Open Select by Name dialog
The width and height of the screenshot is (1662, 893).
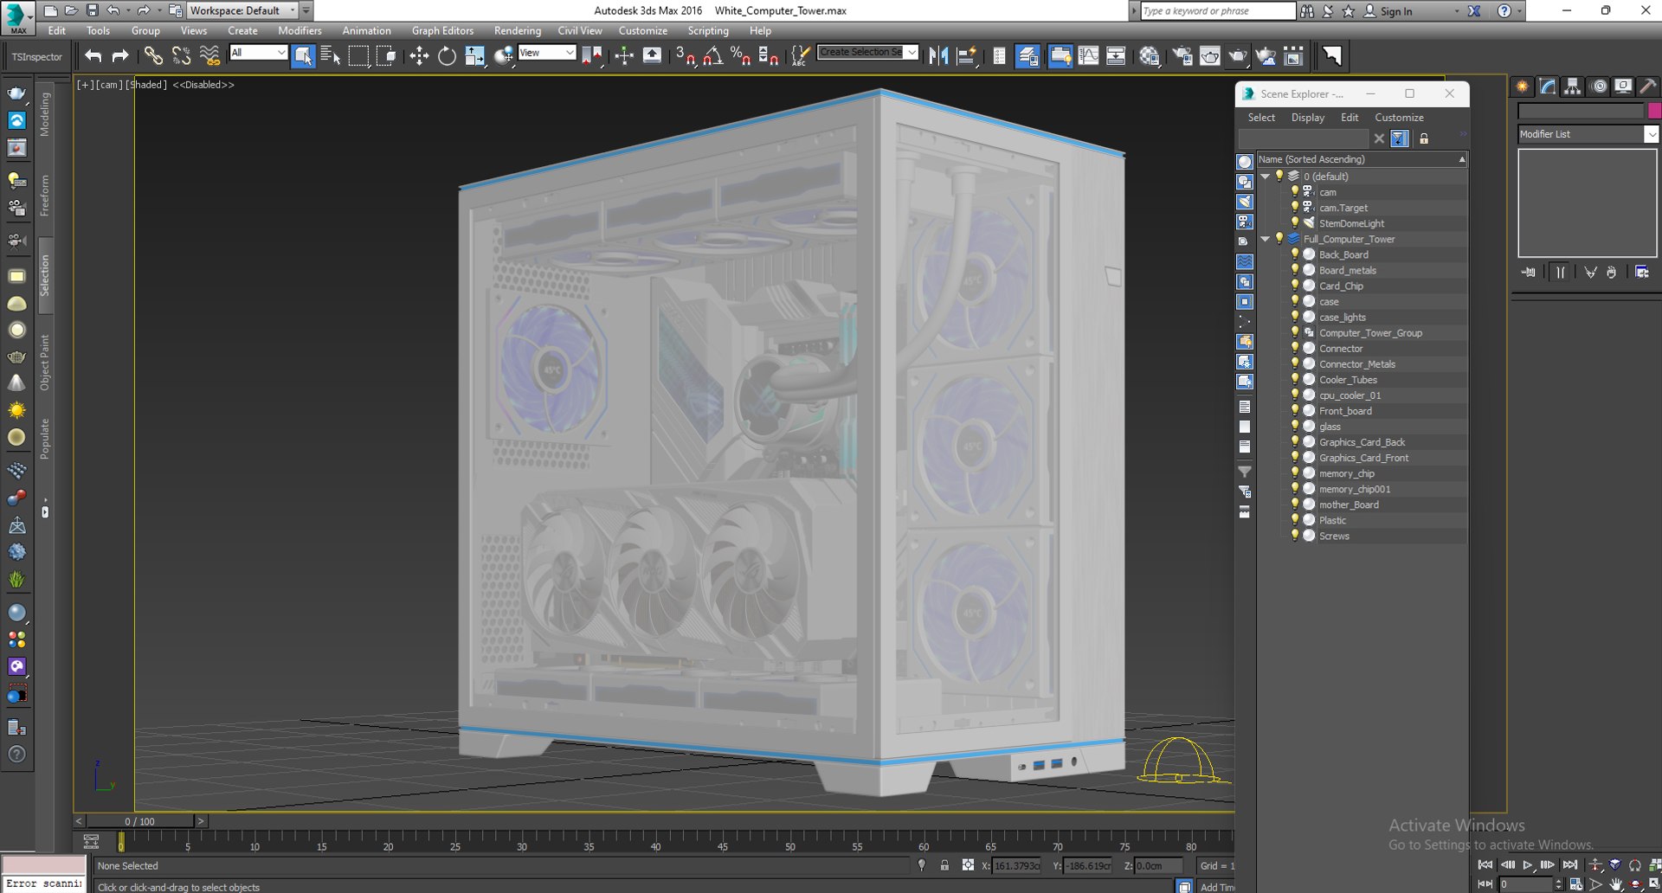(331, 56)
